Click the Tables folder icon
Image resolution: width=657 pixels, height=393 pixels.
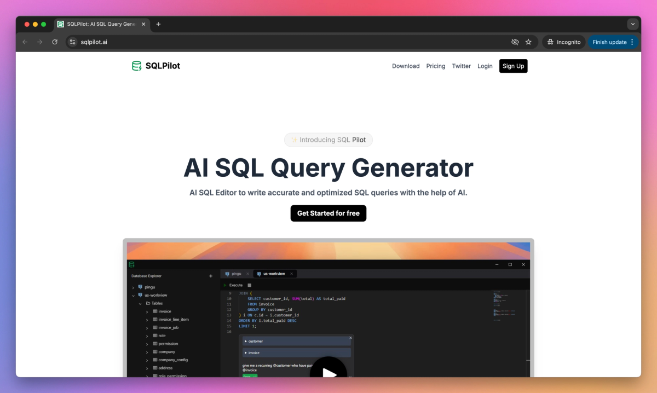pos(147,303)
